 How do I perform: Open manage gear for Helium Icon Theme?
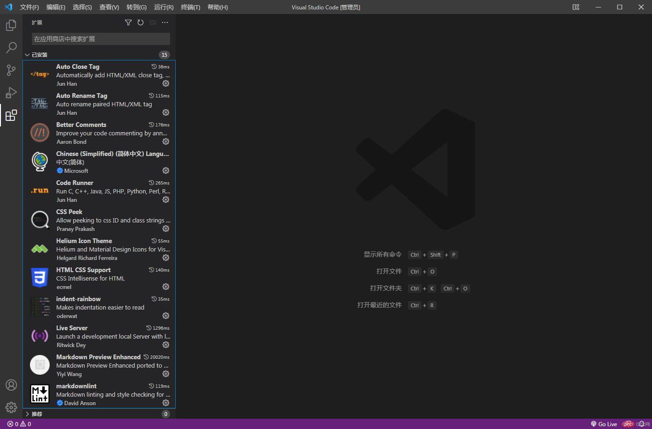tap(166, 258)
